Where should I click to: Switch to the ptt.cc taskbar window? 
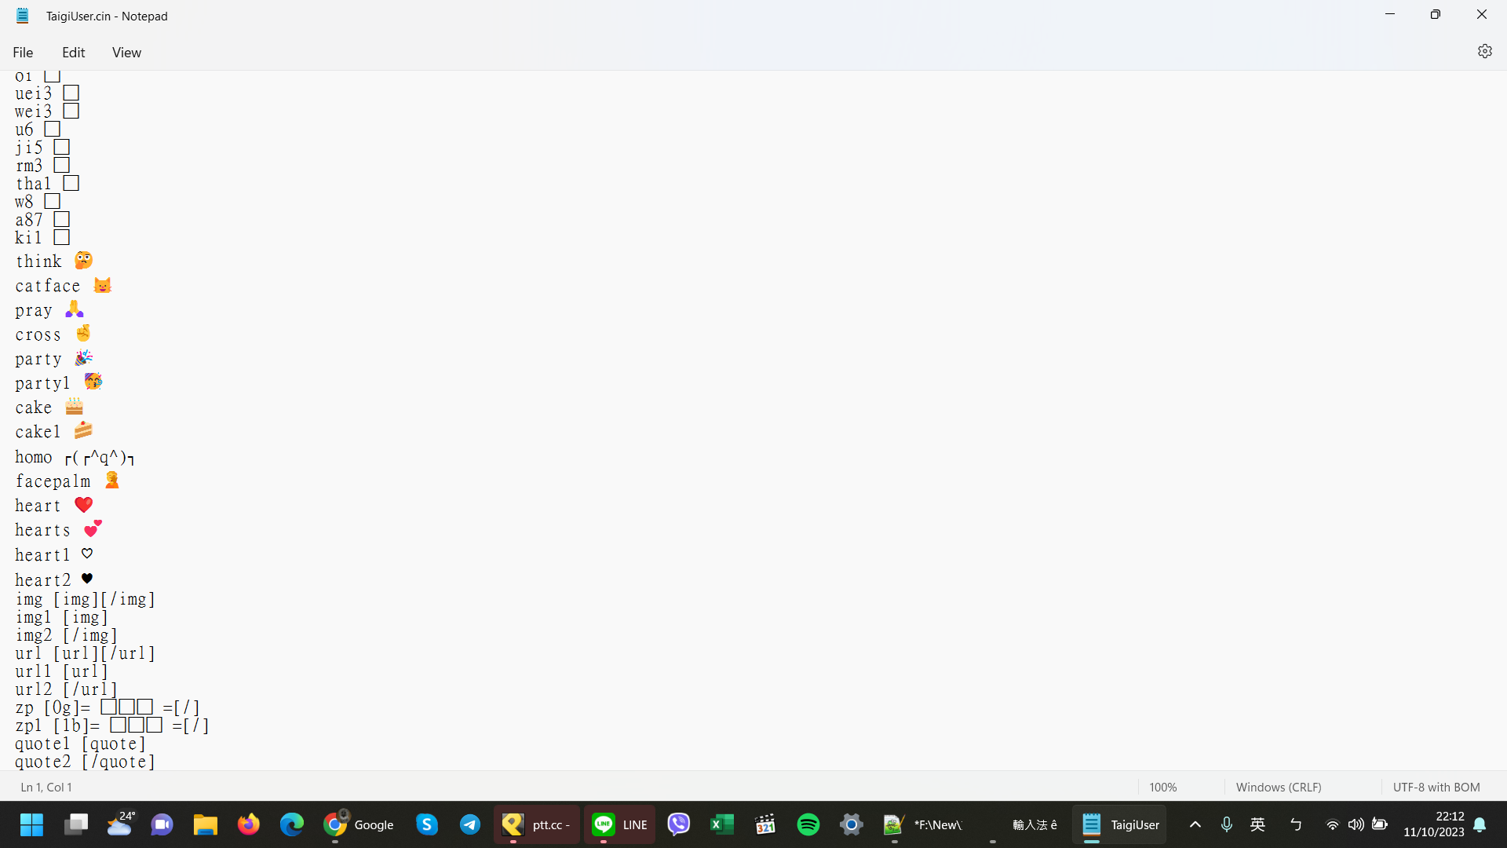537,824
